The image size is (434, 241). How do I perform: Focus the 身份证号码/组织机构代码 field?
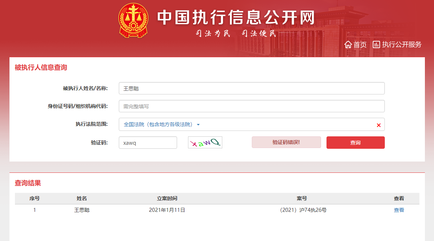(251, 106)
